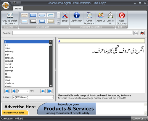Image resolution: width=148 pixels, height=121 pixels.
Task: Go back to the first word page
Action: tap(7, 91)
